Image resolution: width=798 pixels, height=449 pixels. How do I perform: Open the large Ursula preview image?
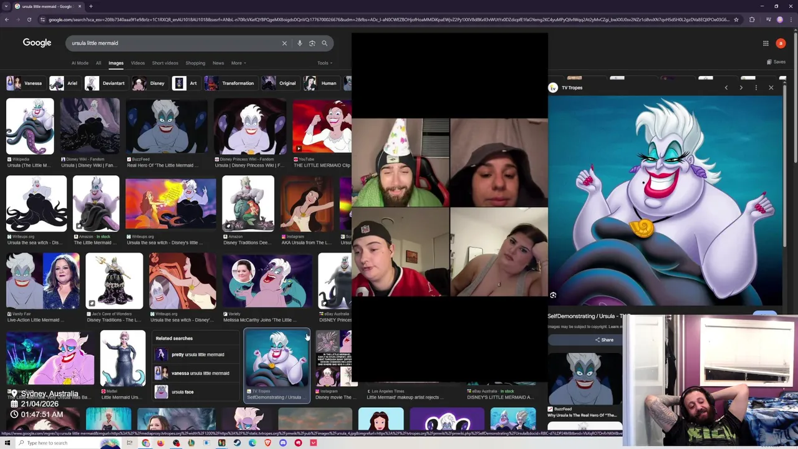tap(665, 201)
